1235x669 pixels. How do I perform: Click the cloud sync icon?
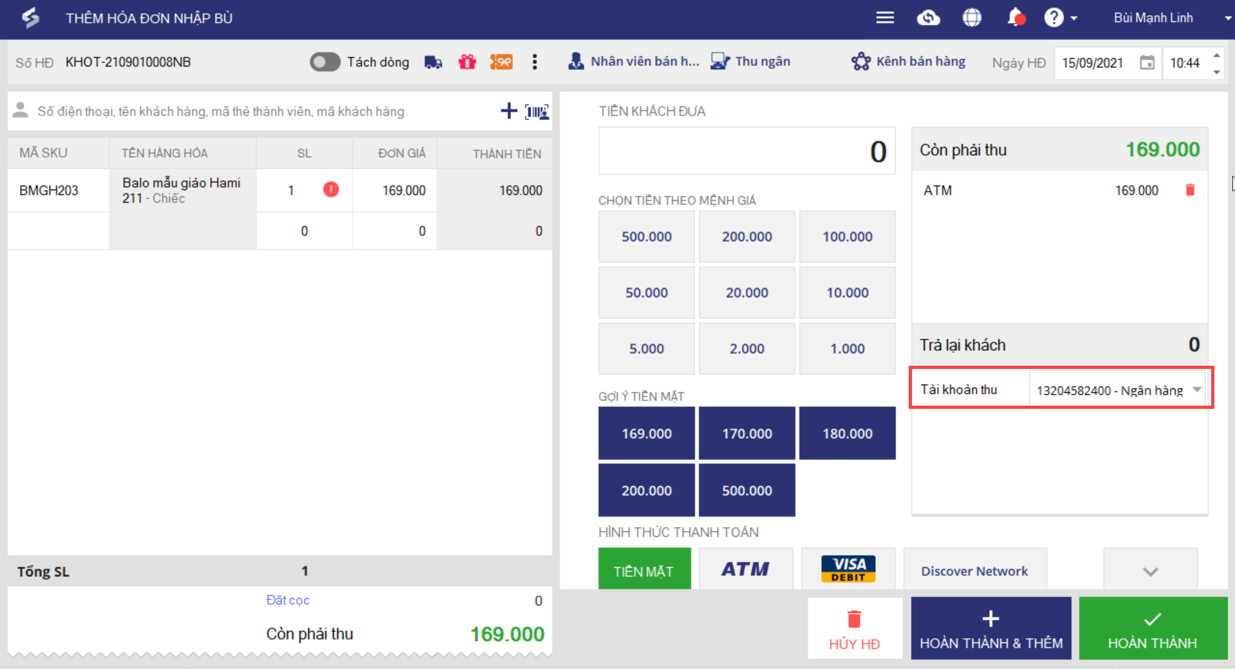(x=928, y=18)
